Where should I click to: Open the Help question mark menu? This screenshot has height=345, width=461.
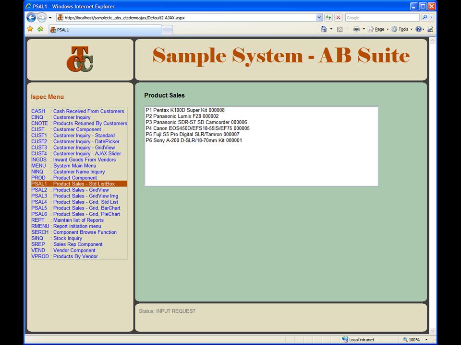coord(420,29)
